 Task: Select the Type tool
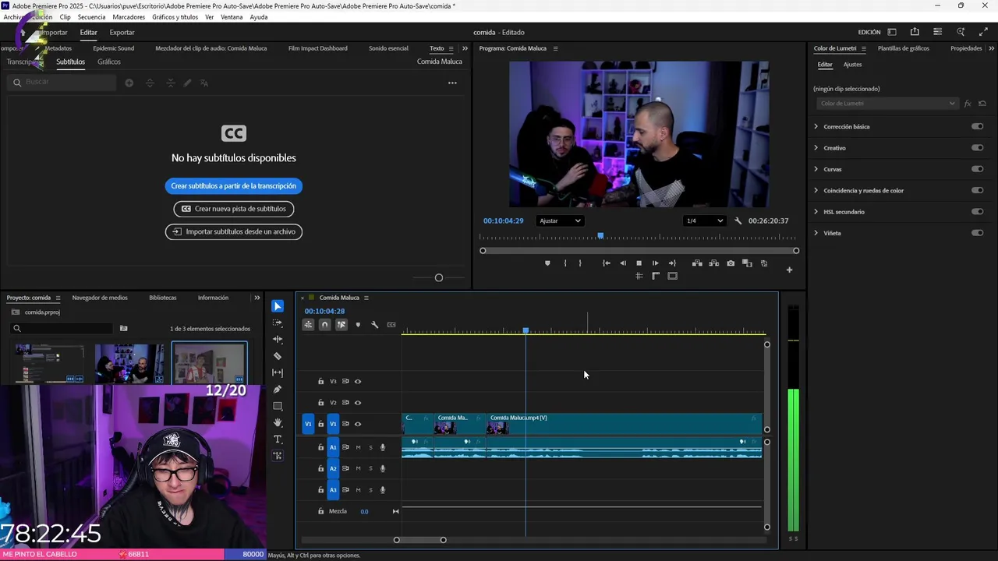pos(278,439)
